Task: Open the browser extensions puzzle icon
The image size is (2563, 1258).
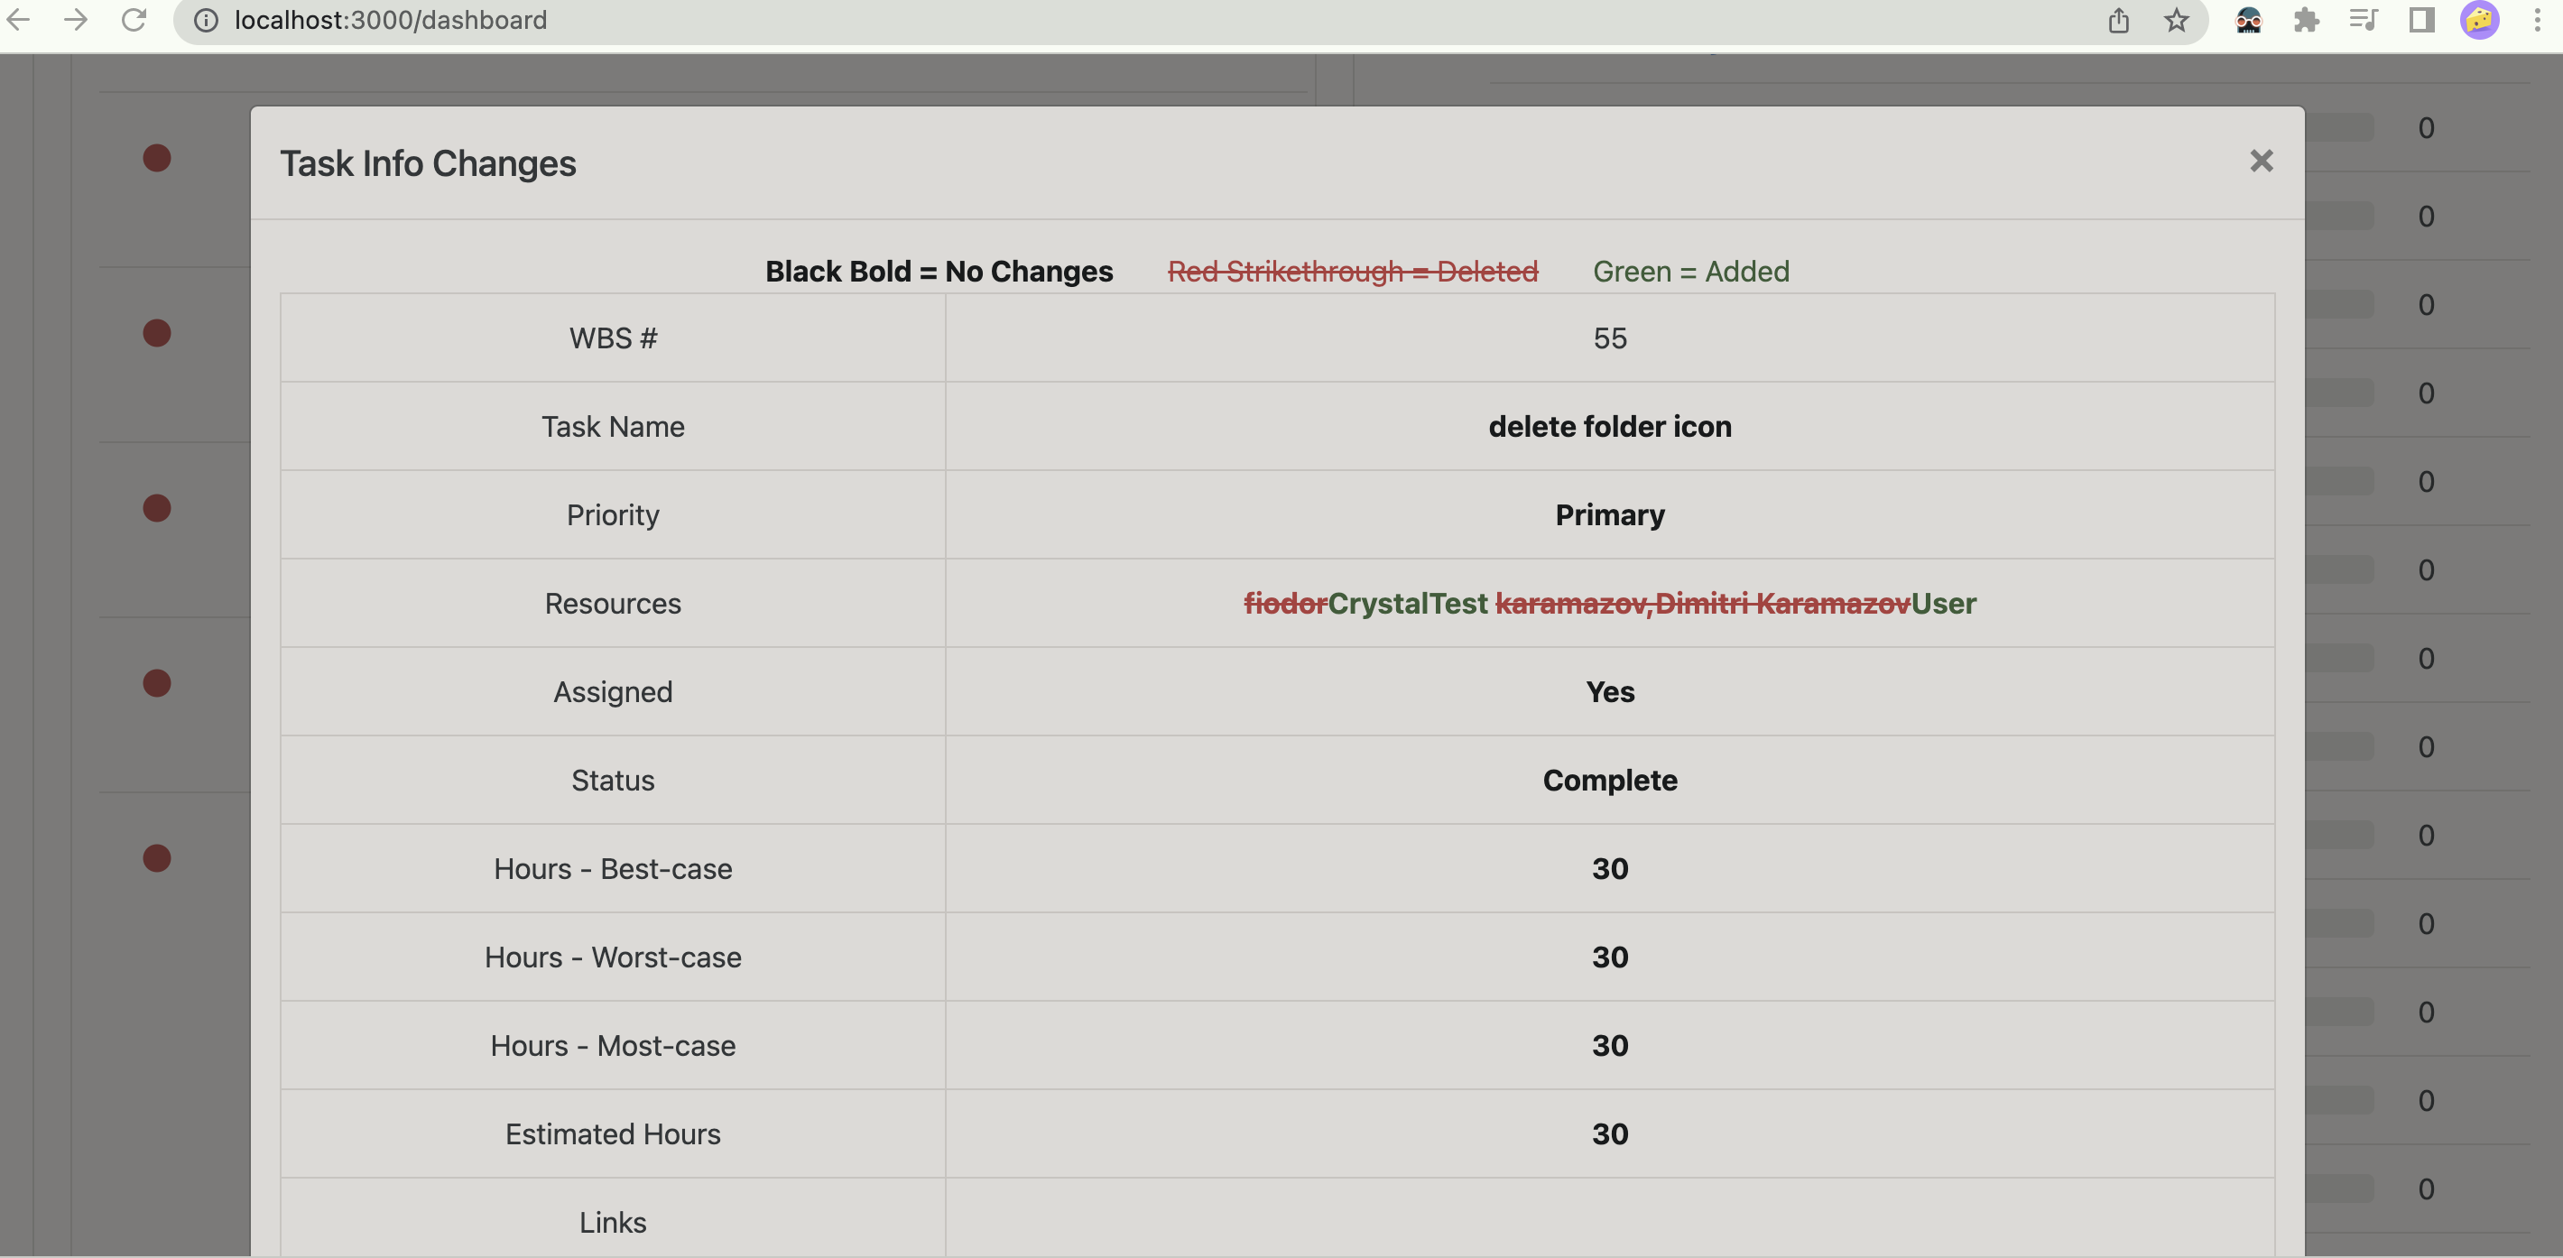Action: 2305,20
